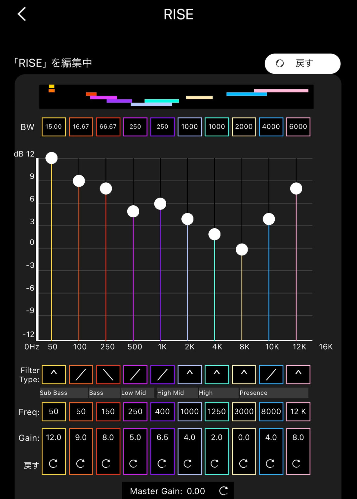Screen dimensions: 357x499
Task: Select the 50Hz band peak filter type
Action: (54, 374)
